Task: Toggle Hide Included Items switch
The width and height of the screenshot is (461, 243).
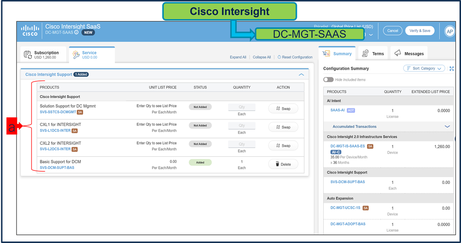Action: coord(328,79)
